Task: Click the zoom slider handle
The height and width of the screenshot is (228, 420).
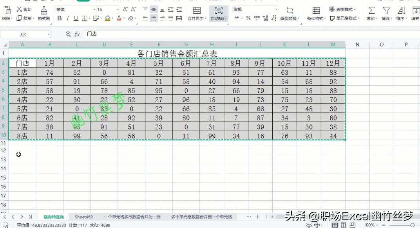Action: 413,225
